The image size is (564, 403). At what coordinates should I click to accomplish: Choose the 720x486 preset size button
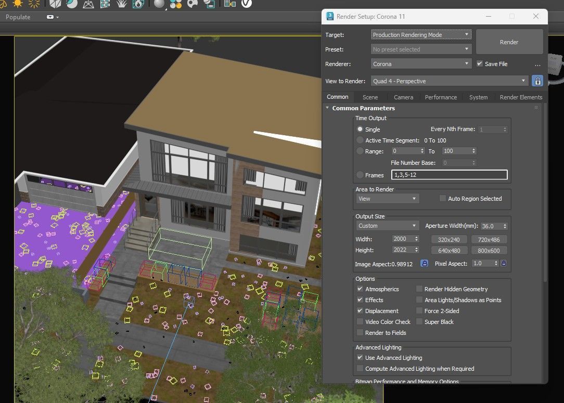coord(489,239)
